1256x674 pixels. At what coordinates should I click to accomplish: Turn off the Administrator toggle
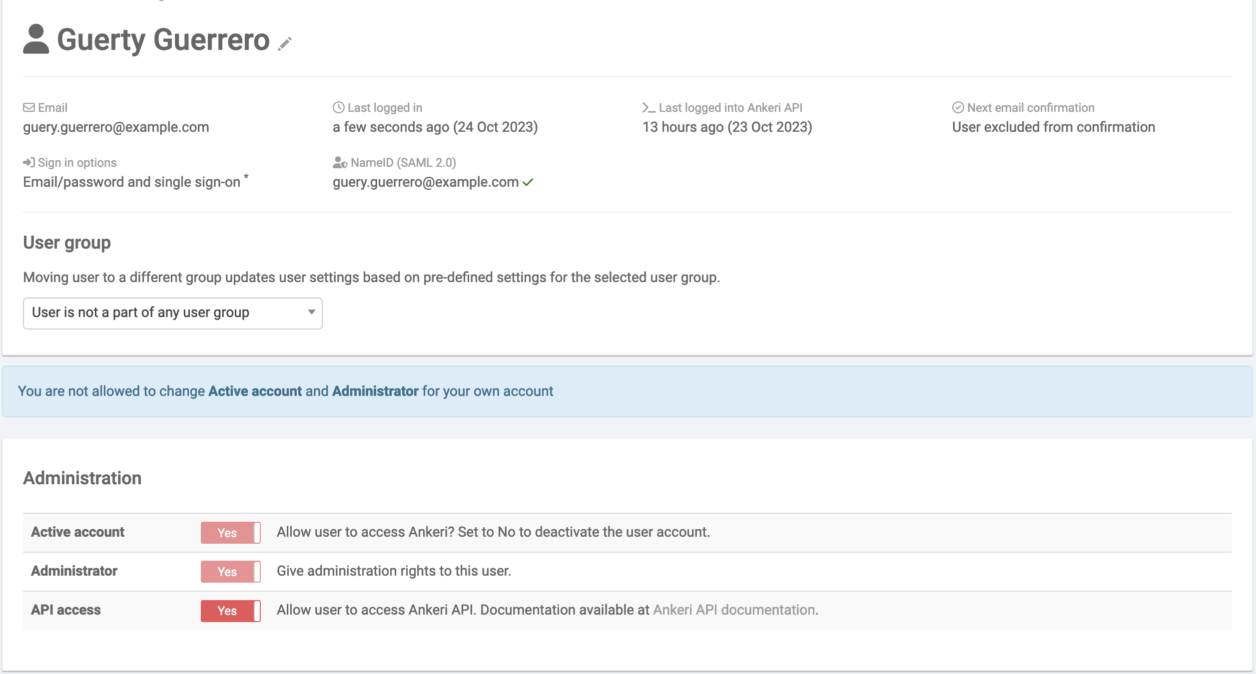tap(230, 571)
